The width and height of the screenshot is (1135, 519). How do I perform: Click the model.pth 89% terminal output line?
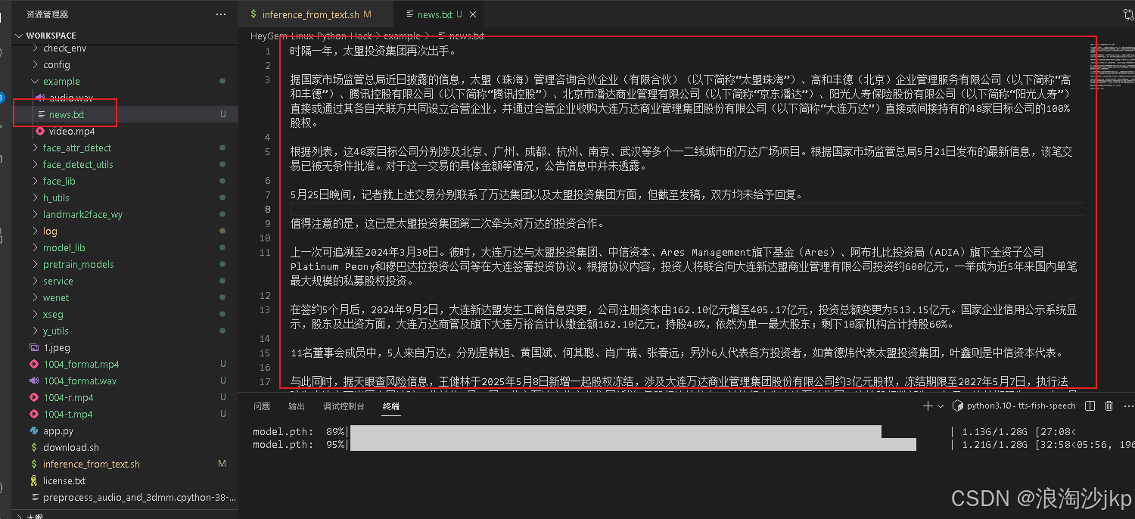point(664,431)
